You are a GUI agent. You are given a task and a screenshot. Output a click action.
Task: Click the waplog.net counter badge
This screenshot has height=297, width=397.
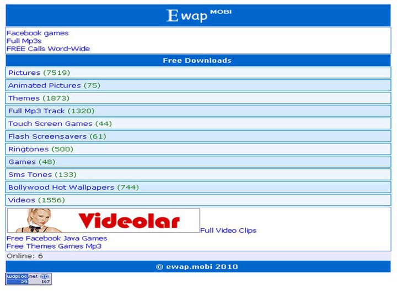pyautogui.click(x=28, y=279)
